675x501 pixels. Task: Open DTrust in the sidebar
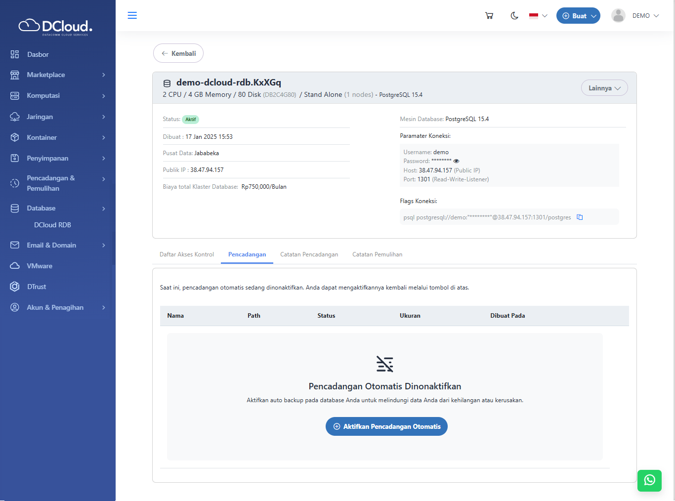pyautogui.click(x=37, y=287)
